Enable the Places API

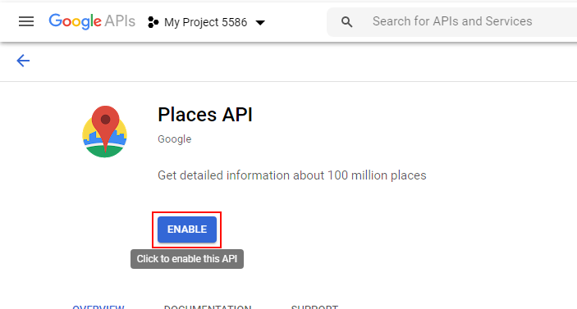[x=187, y=229]
